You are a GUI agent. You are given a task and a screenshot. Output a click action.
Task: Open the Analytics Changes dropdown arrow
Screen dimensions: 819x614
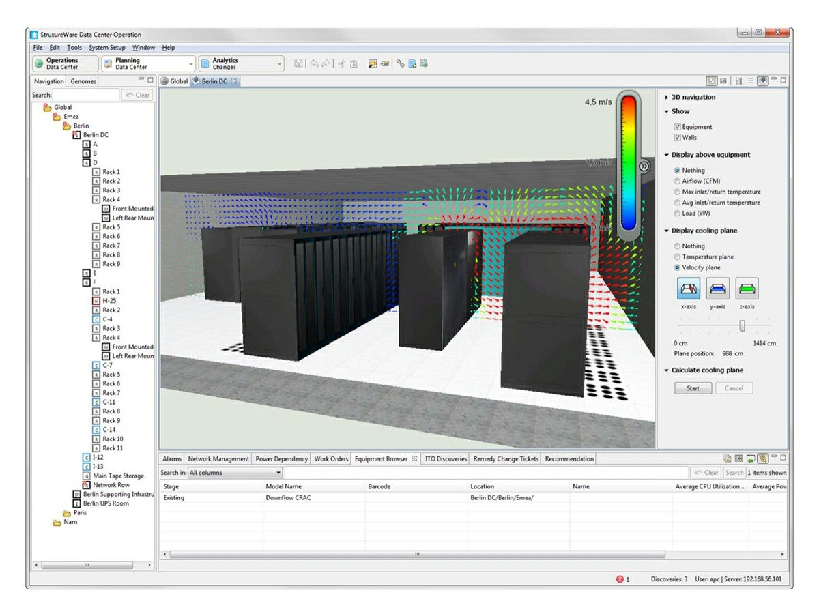(x=280, y=63)
